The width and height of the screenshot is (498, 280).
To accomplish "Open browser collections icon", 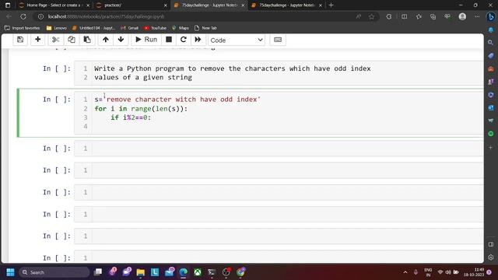I will (x=433, y=16).
